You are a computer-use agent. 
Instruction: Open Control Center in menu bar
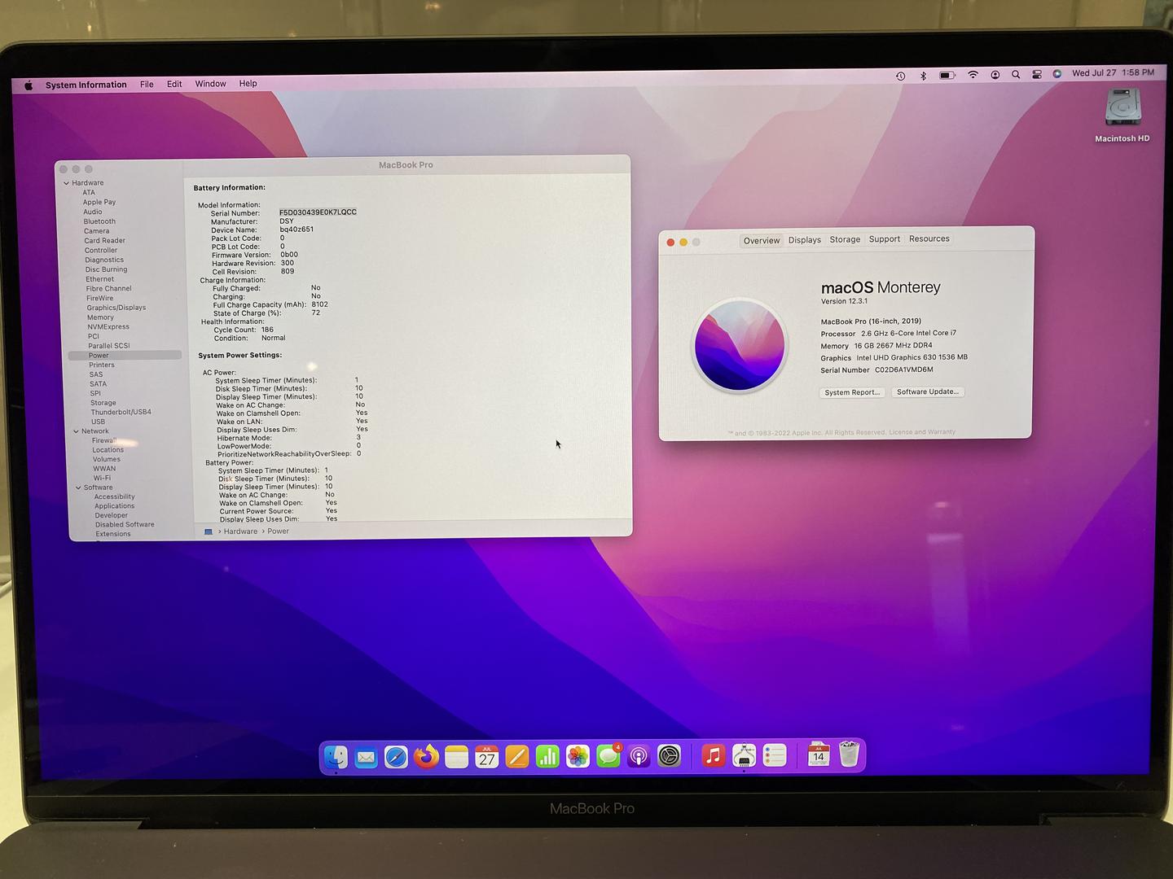pyautogui.click(x=1037, y=74)
